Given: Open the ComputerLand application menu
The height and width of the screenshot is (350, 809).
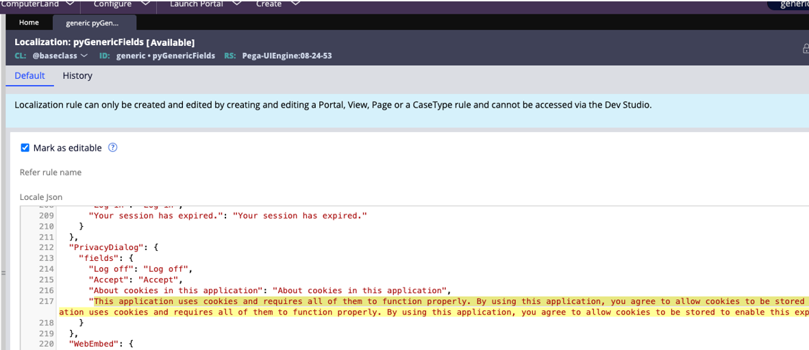Looking at the screenshot, I should (38, 4).
